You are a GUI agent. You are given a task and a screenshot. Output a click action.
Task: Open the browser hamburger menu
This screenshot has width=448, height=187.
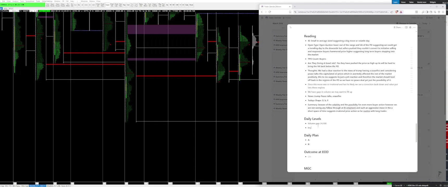point(443,12)
